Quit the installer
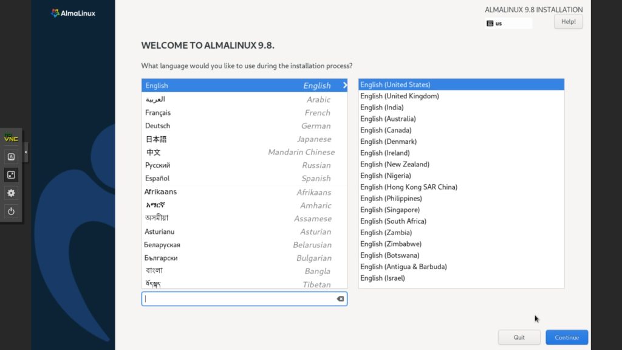 coord(519,337)
